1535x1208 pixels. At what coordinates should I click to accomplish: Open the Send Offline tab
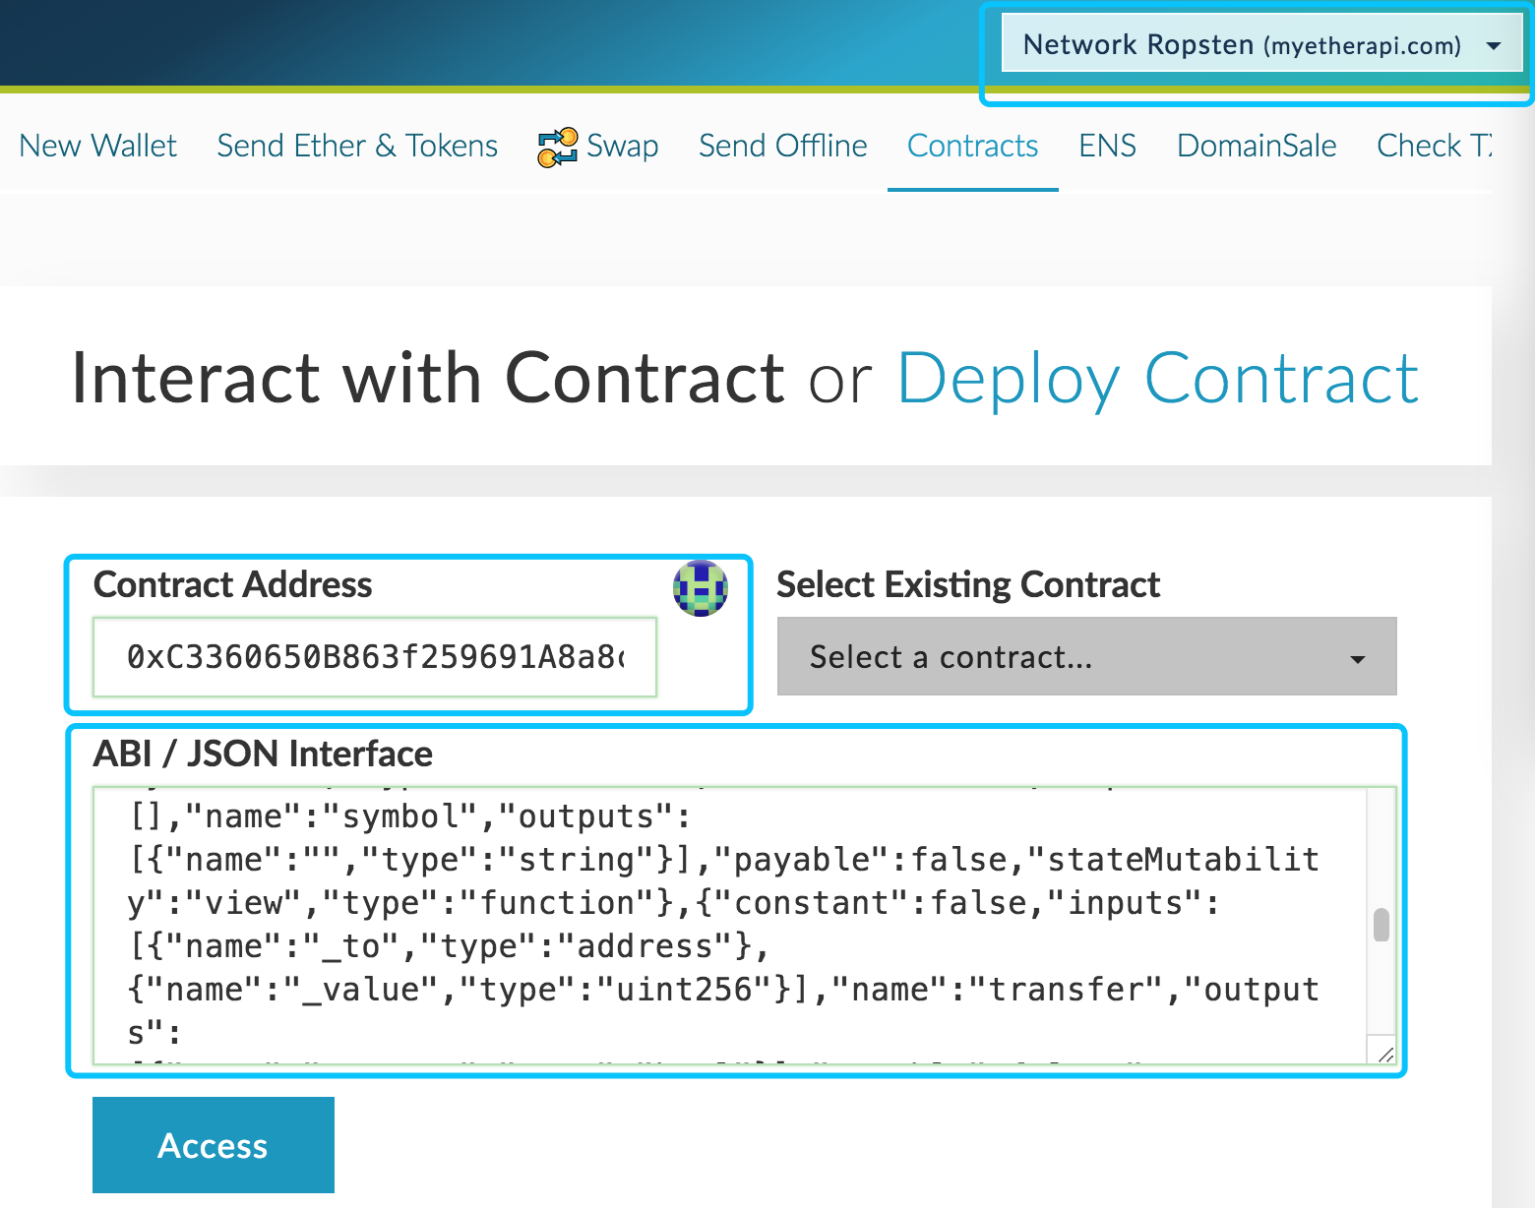782,146
